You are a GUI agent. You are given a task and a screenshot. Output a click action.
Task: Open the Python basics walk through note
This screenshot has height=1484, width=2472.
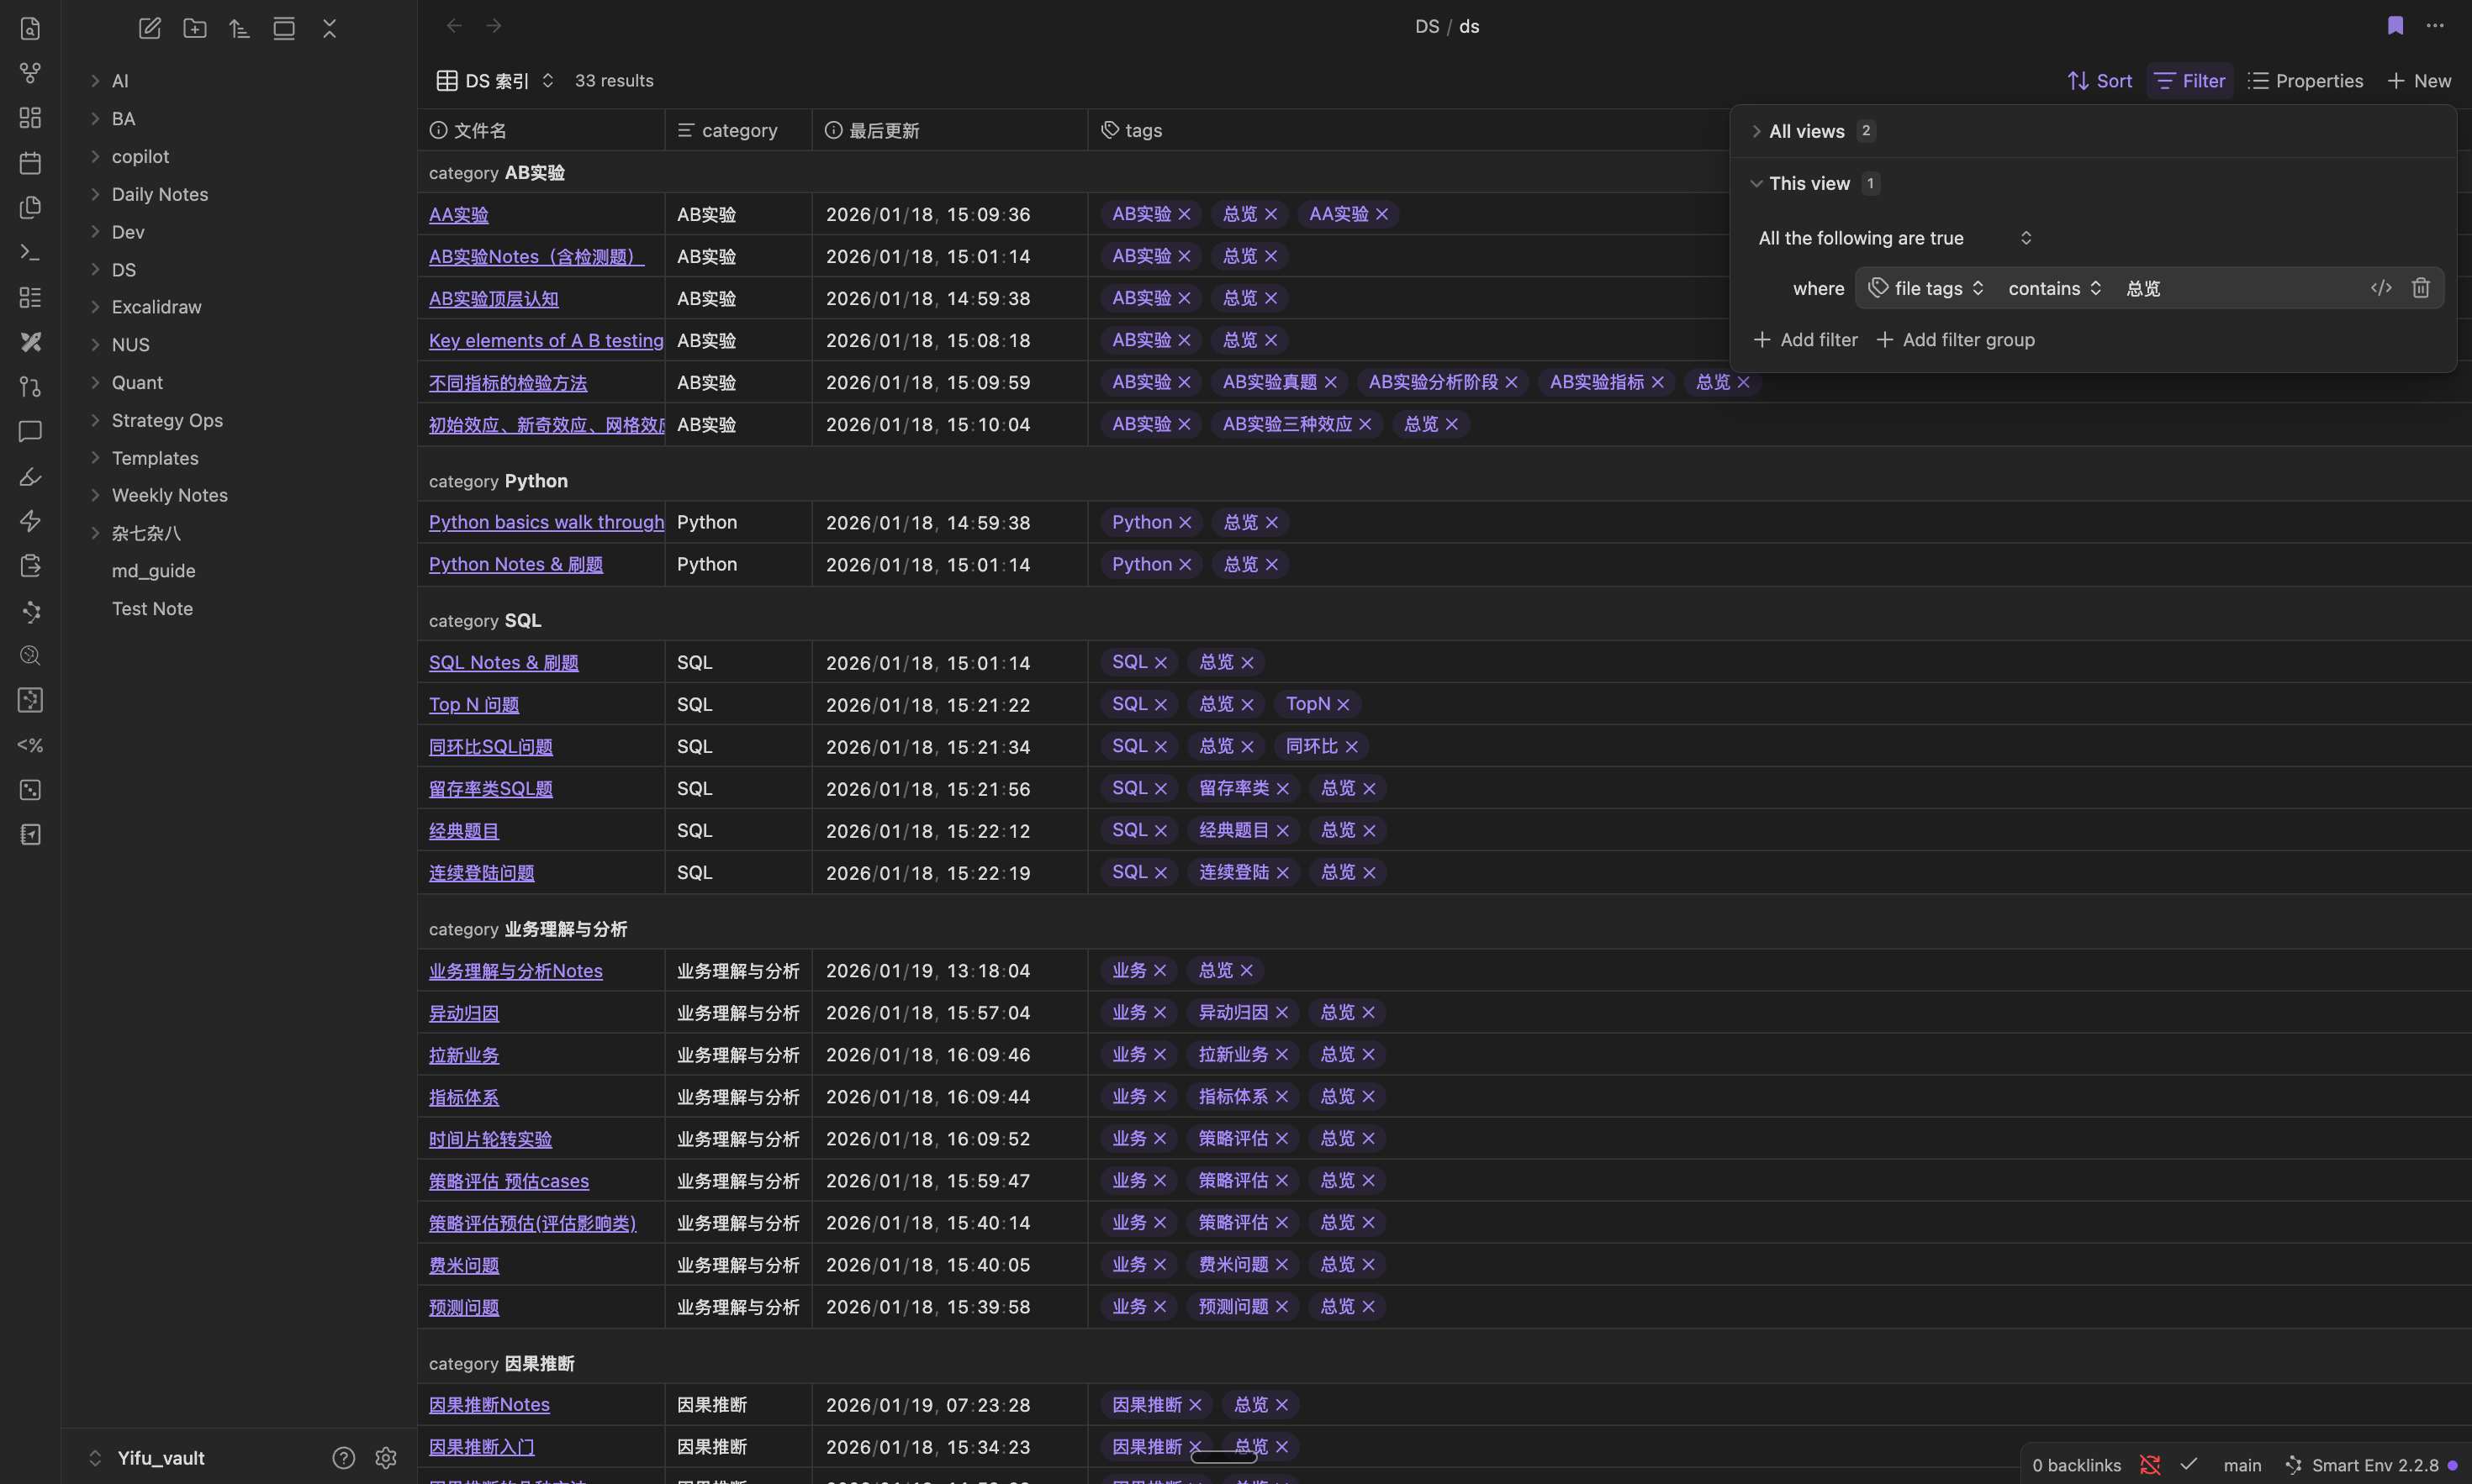(547, 522)
